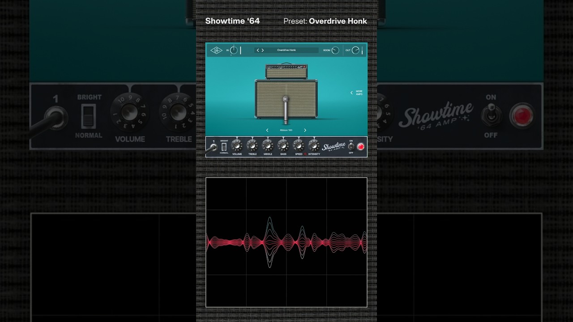Turn the plugin's Treble knob
The image size is (573, 322).
252,145
